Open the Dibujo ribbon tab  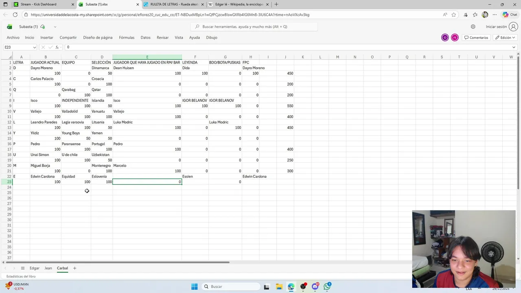pyautogui.click(x=212, y=37)
